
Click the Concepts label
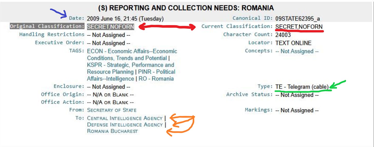(259, 51)
